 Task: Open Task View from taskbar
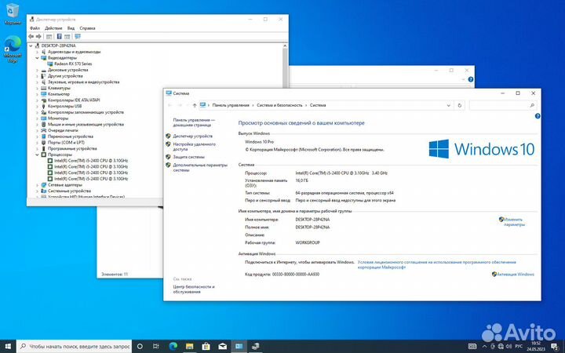coord(156,347)
